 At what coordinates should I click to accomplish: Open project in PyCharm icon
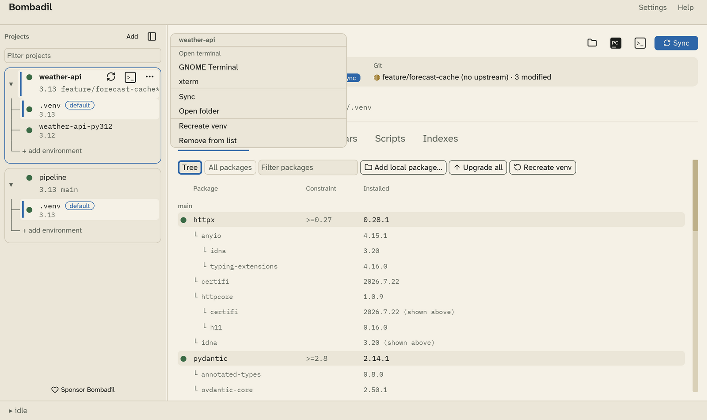(x=616, y=43)
